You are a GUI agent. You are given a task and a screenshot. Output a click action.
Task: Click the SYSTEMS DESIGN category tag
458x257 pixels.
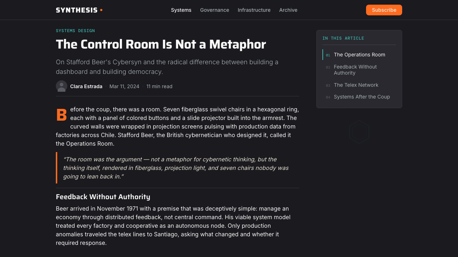tap(75, 31)
